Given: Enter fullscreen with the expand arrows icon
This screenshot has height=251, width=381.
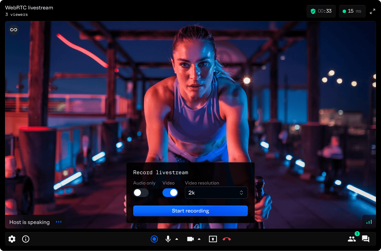Looking at the screenshot, I should coord(373,11).
